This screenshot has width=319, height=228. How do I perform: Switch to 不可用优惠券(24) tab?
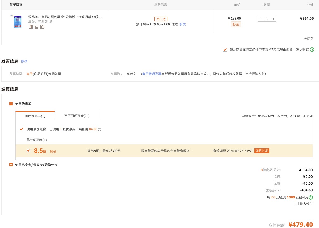[77, 116]
